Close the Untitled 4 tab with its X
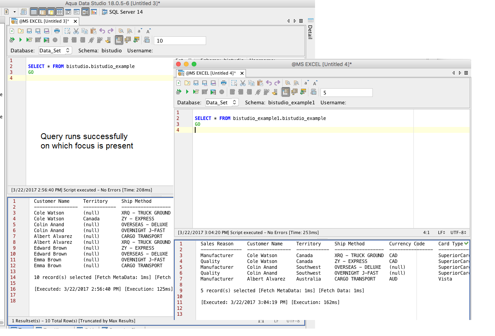 click(242, 73)
